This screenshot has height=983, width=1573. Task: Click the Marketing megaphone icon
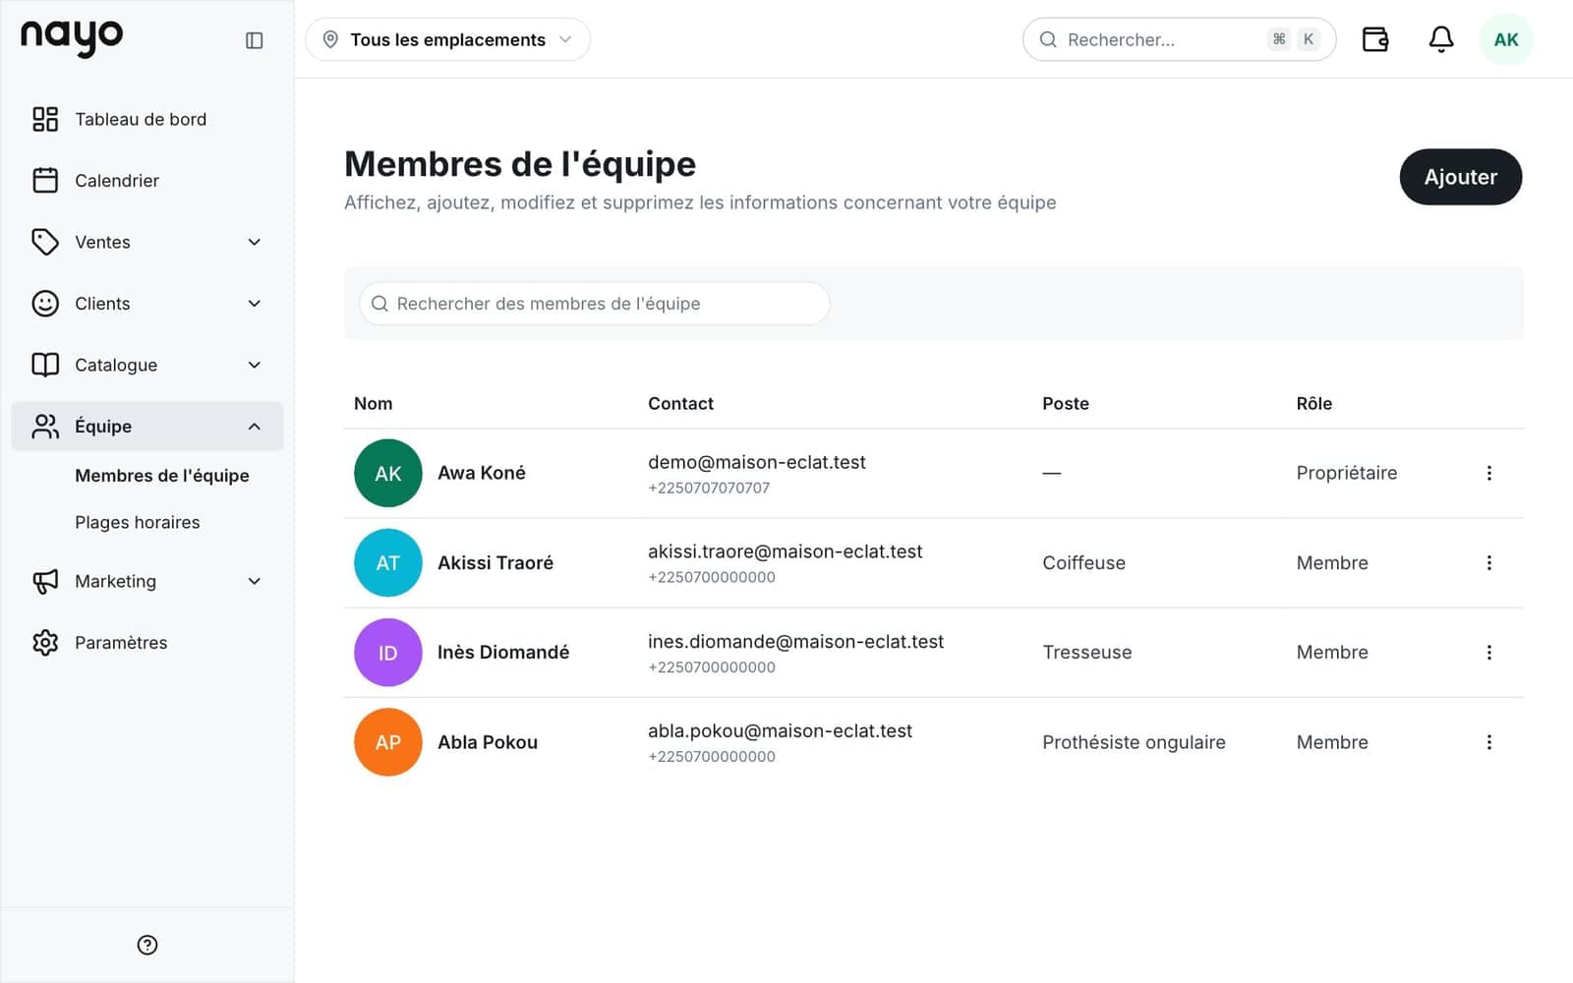45,581
